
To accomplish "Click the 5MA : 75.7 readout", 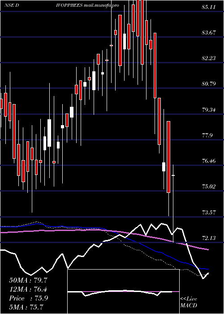I will point(26,307).
